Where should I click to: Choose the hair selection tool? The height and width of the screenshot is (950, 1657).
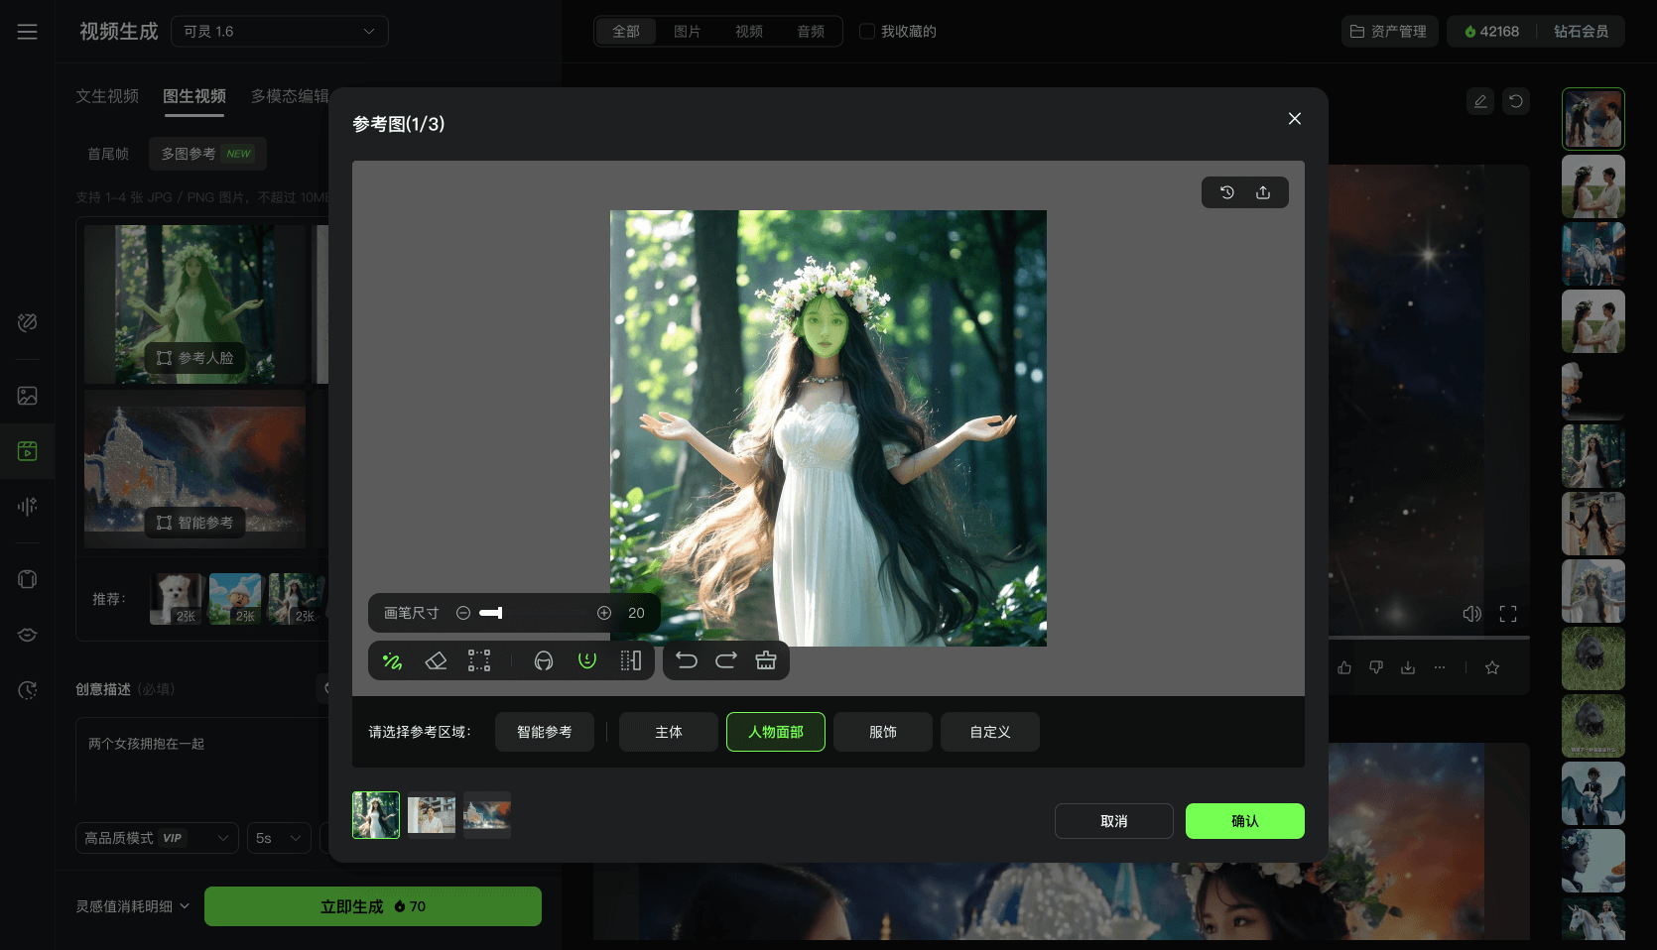(x=544, y=660)
